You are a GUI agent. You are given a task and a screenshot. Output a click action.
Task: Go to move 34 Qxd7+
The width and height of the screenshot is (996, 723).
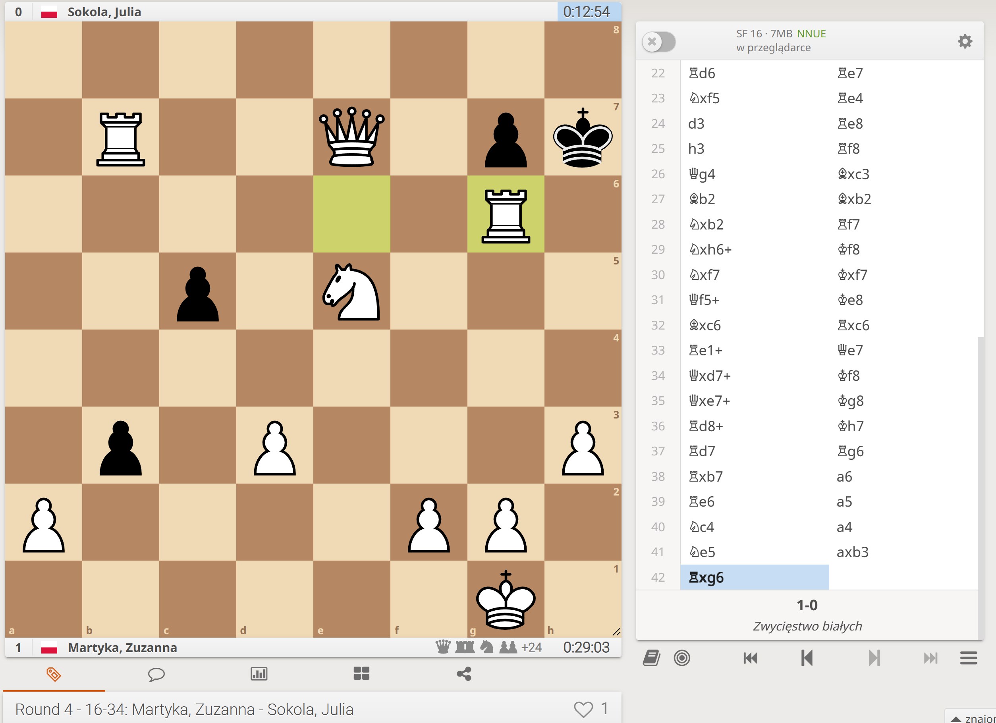[x=709, y=376]
